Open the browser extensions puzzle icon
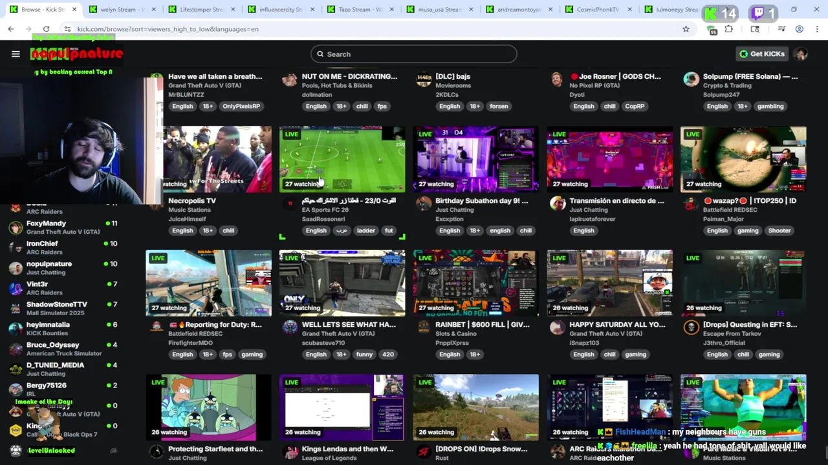 [729, 29]
